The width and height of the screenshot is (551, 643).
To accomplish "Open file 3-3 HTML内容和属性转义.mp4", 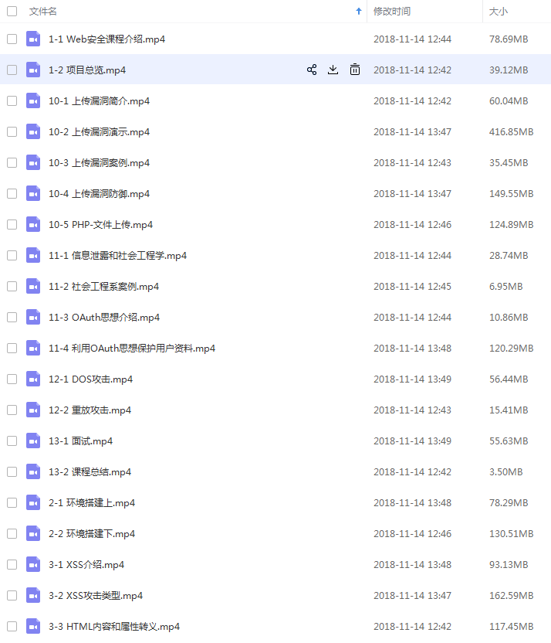I will pyautogui.click(x=114, y=627).
